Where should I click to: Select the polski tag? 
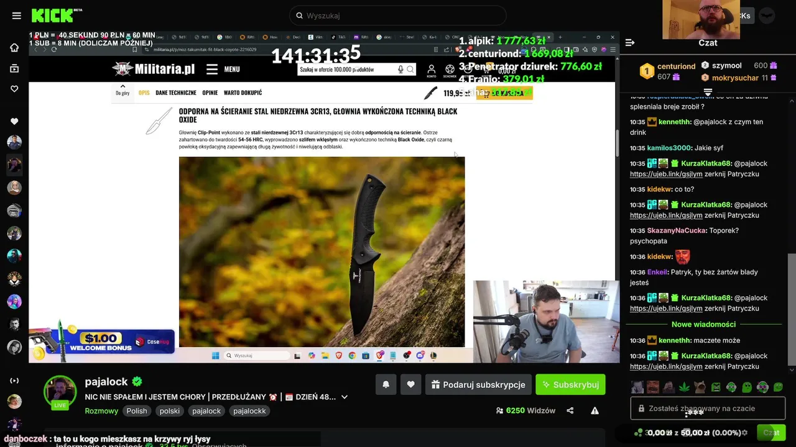click(170, 411)
